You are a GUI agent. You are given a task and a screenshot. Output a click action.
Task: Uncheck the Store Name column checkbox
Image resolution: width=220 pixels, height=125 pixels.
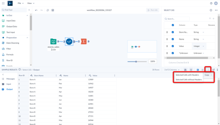click(173, 32)
